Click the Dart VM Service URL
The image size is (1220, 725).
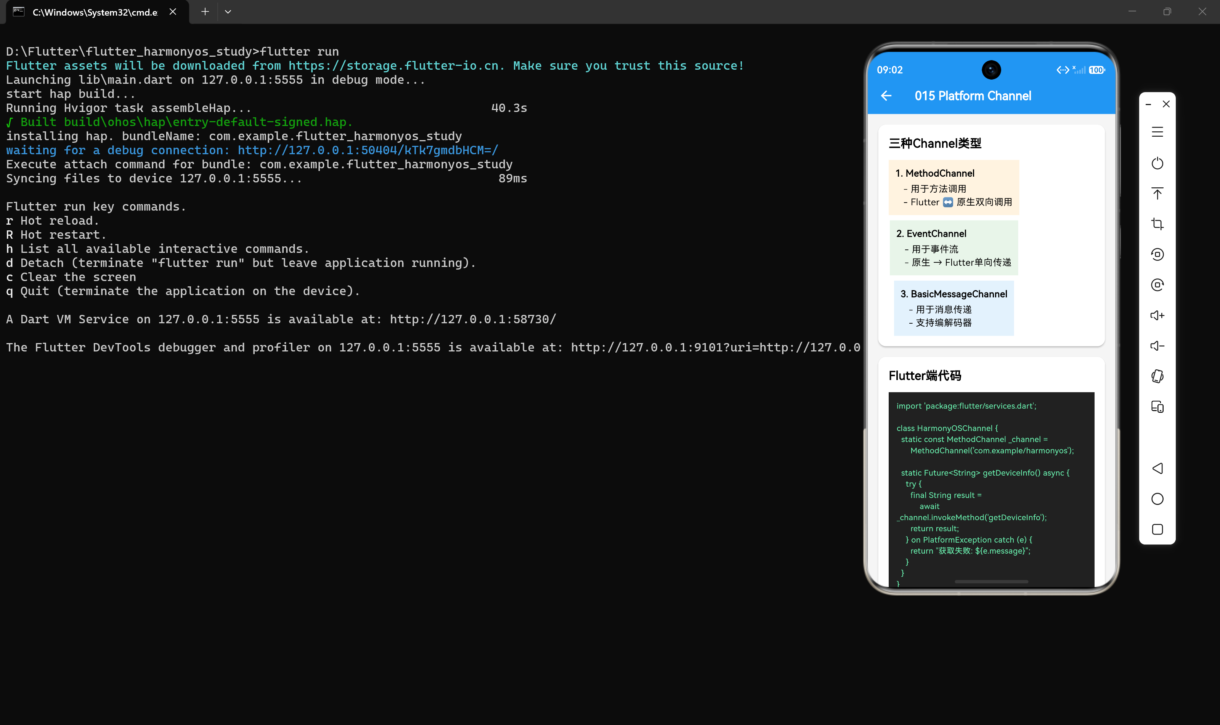tap(473, 319)
